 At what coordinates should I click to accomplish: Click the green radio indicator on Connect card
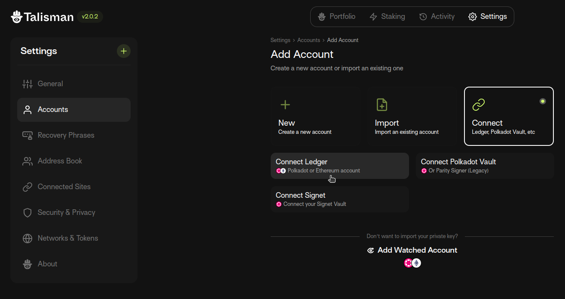tap(543, 101)
